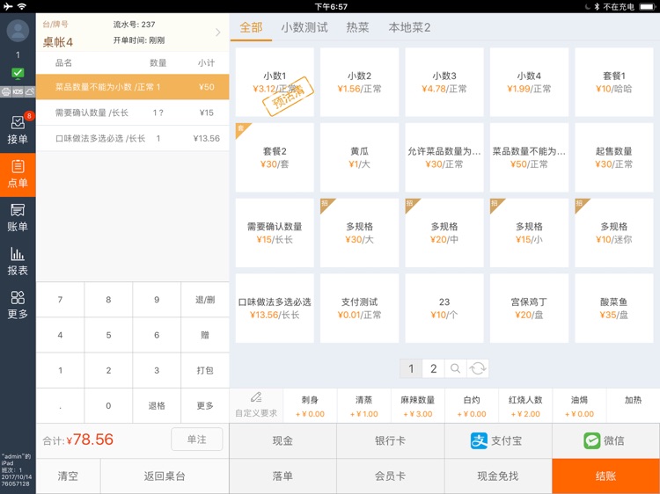Add dish 小数2 ¥1.56
The image size is (660, 494).
point(359,82)
